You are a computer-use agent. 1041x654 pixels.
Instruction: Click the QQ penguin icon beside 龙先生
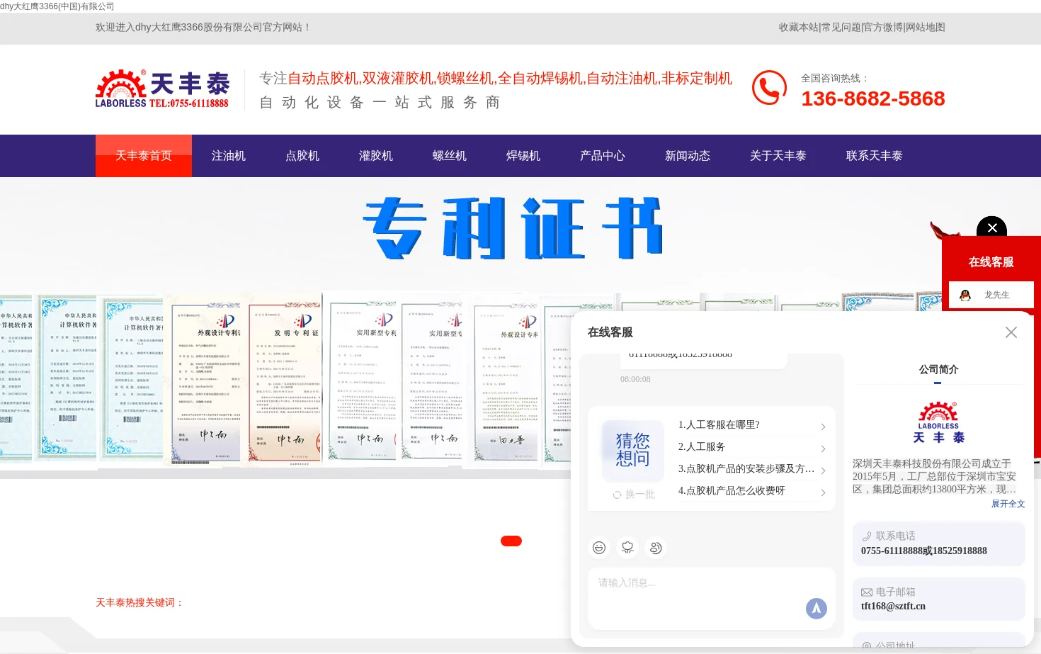[965, 295]
